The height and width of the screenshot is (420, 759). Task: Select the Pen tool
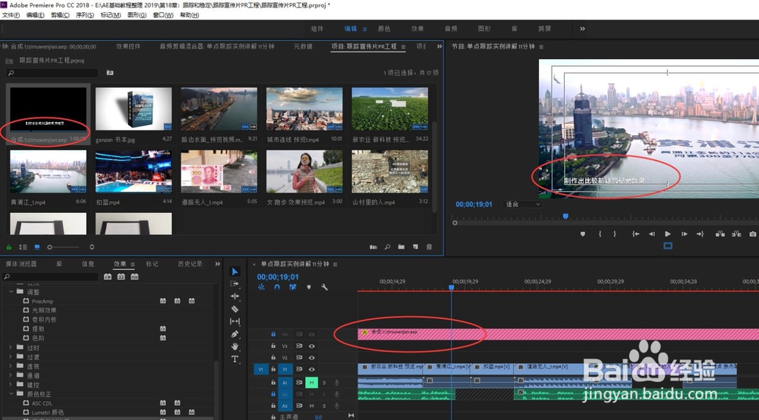click(235, 334)
